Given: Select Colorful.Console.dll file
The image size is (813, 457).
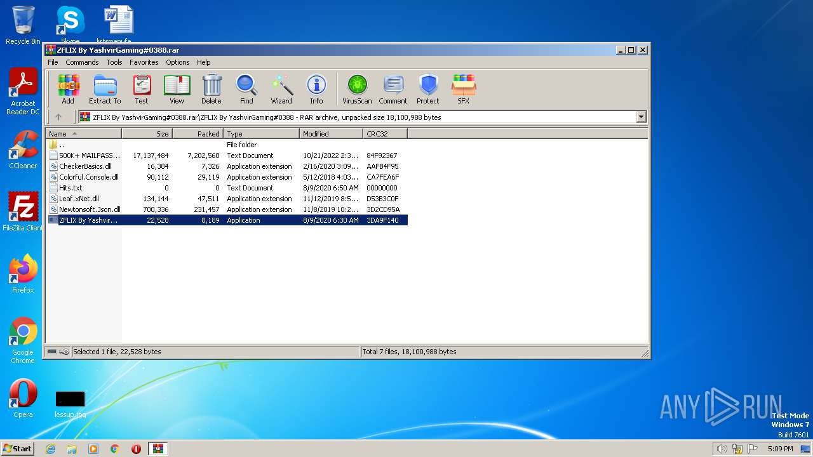Looking at the screenshot, I should [x=227, y=177].
